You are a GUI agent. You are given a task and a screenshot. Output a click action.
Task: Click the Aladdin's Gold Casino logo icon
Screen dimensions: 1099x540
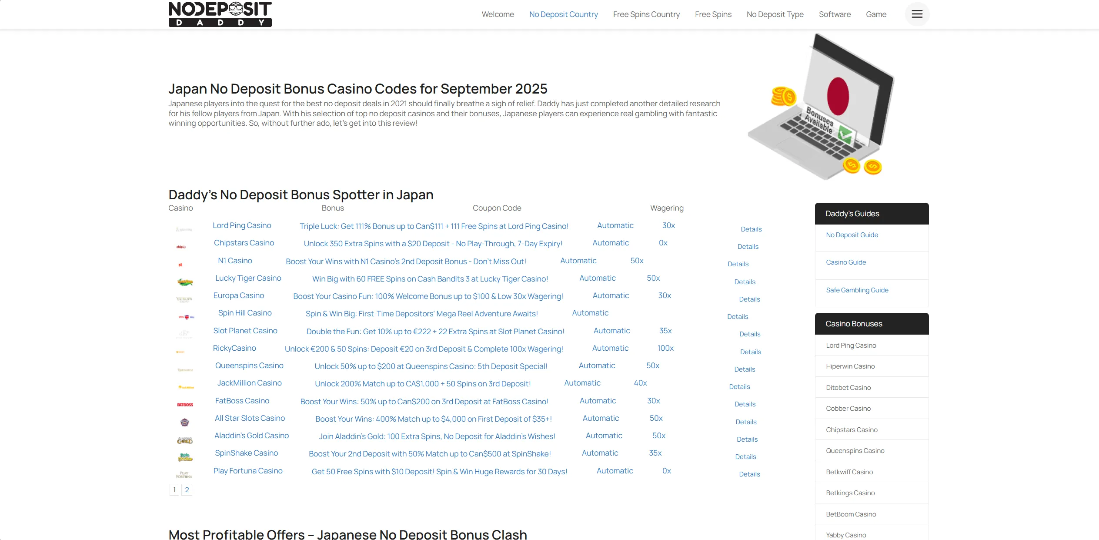185,440
